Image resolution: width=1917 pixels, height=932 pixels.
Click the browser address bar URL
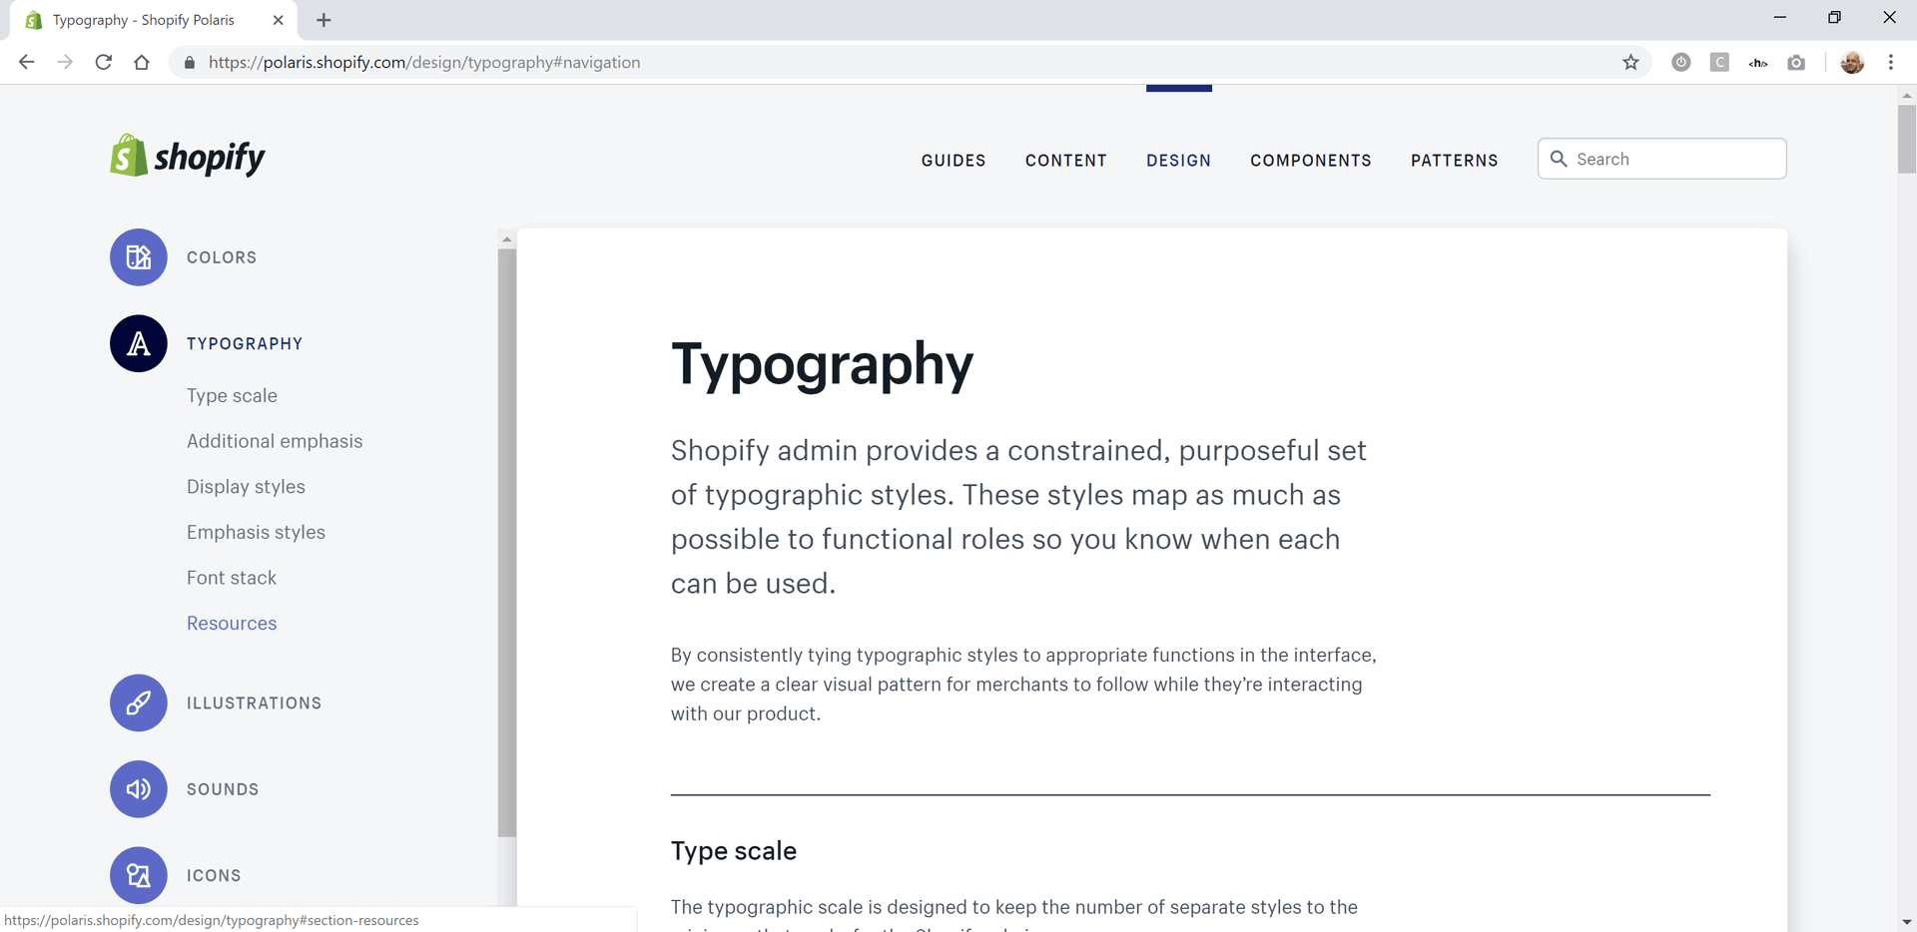click(424, 62)
